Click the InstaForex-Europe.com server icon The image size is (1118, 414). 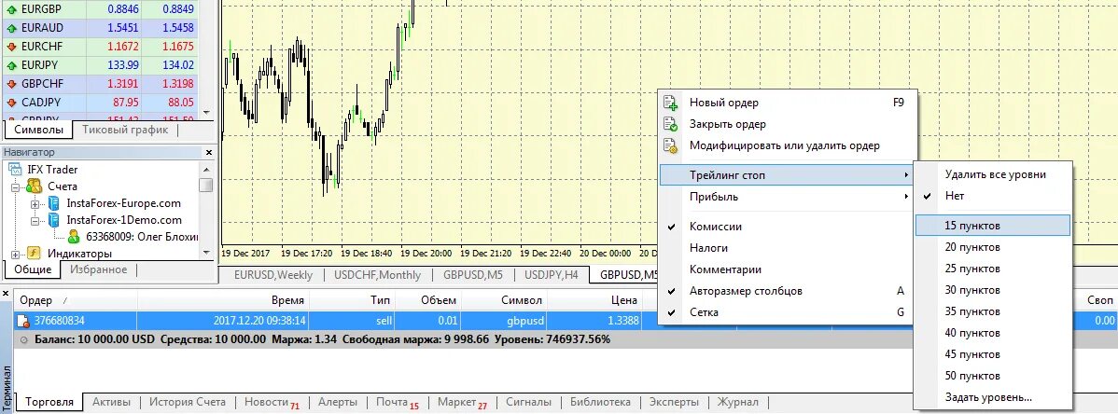coord(53,203)
